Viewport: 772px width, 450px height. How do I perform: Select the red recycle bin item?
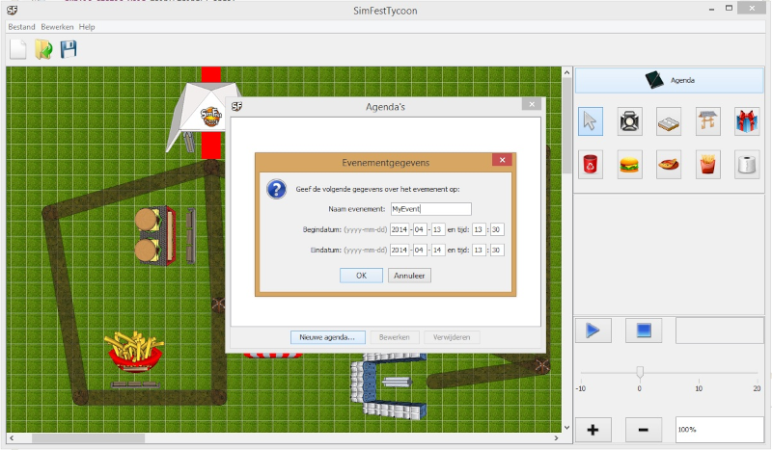(591, 164)
